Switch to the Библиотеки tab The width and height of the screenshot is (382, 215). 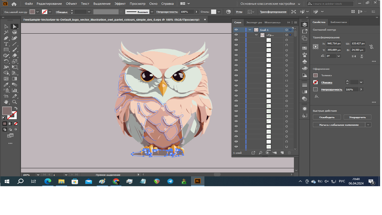pos(338,22)
